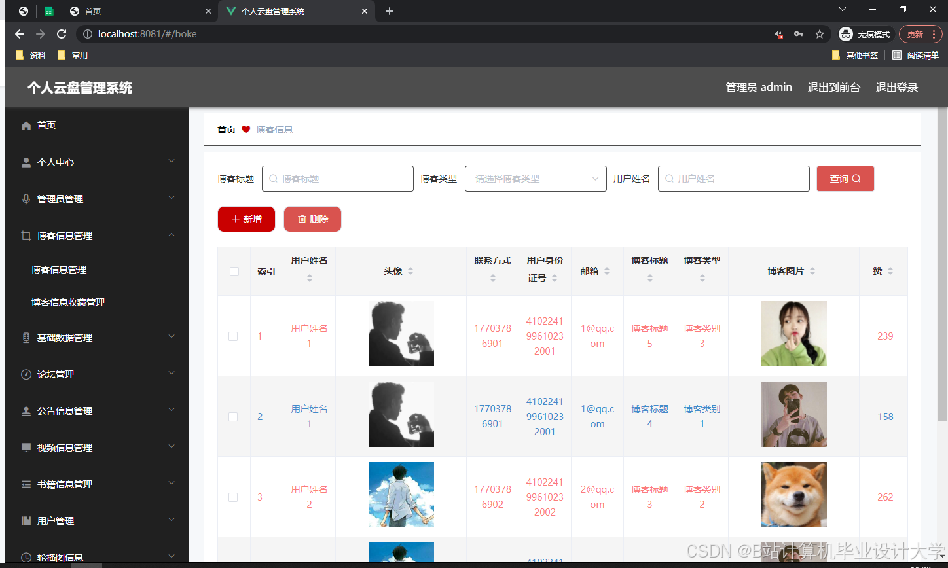Sort by 博客类型 column arrows
The width and height of the screenshot is (948, 568).
tap(702, 278)
